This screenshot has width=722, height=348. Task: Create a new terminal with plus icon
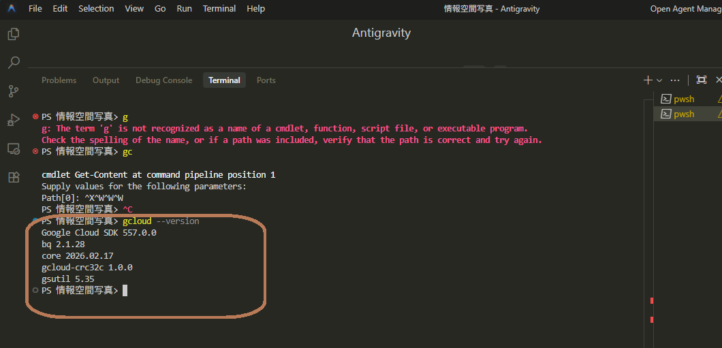[648, 80]
